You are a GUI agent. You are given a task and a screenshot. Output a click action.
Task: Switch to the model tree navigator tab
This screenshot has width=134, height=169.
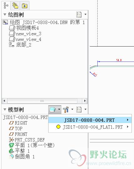6,6
